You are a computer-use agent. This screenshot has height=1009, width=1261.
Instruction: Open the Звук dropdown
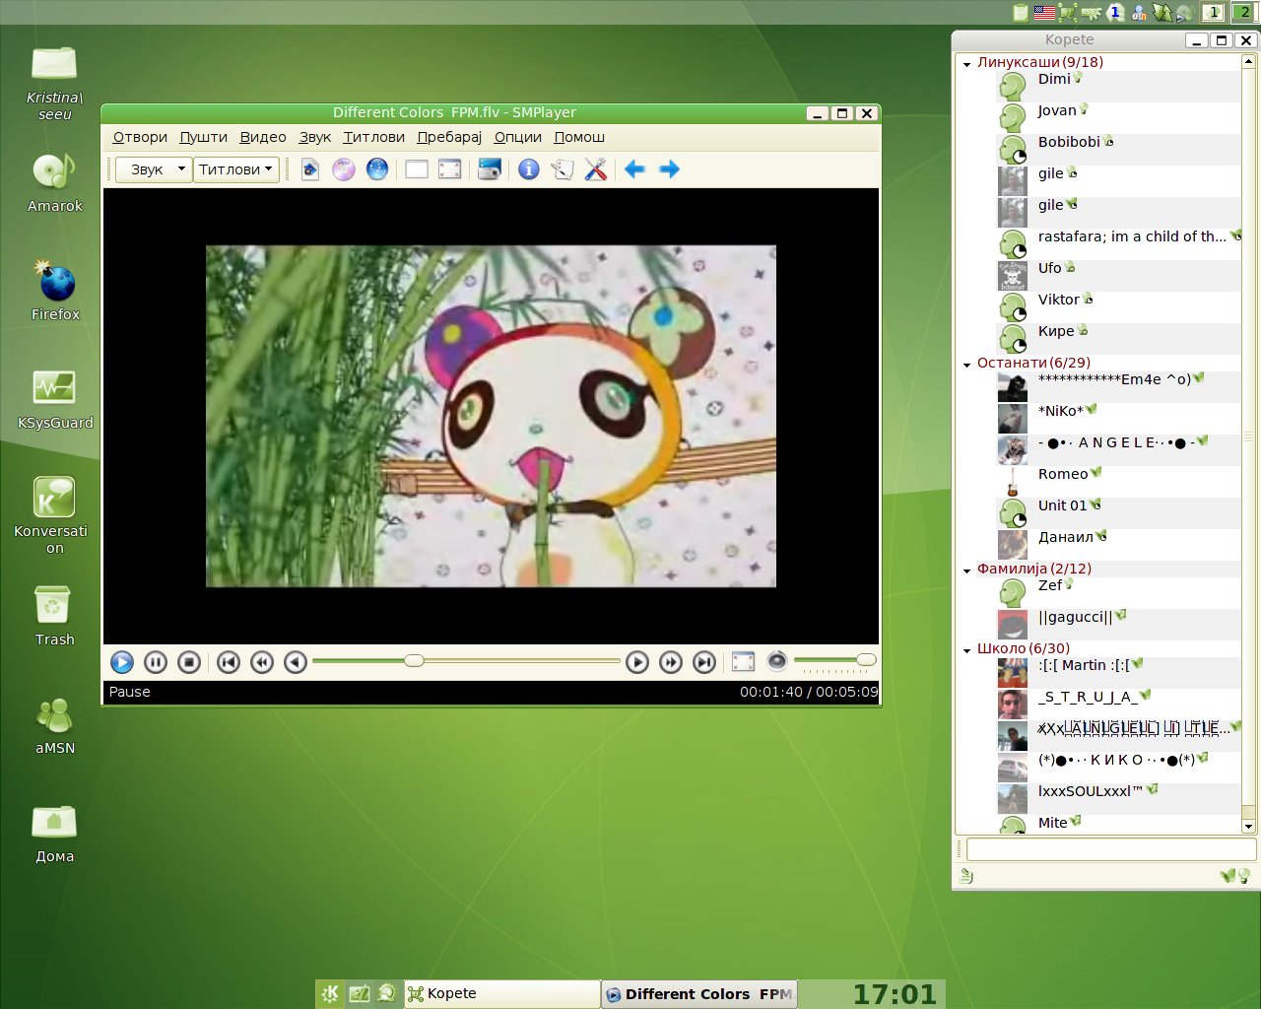[x=153, y=169]
